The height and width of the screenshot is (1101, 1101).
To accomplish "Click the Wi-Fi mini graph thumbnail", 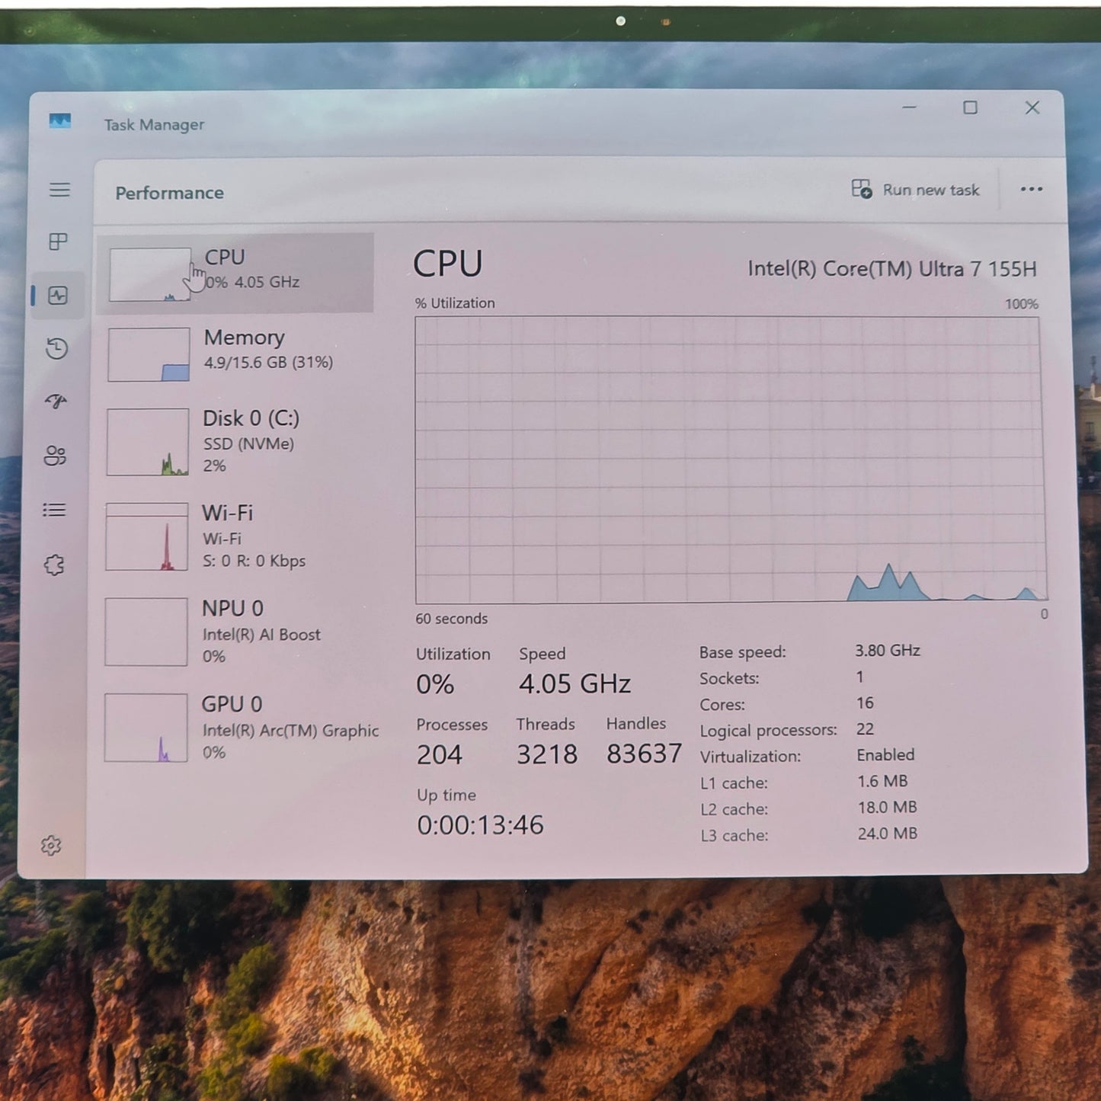I will (146, 536).
